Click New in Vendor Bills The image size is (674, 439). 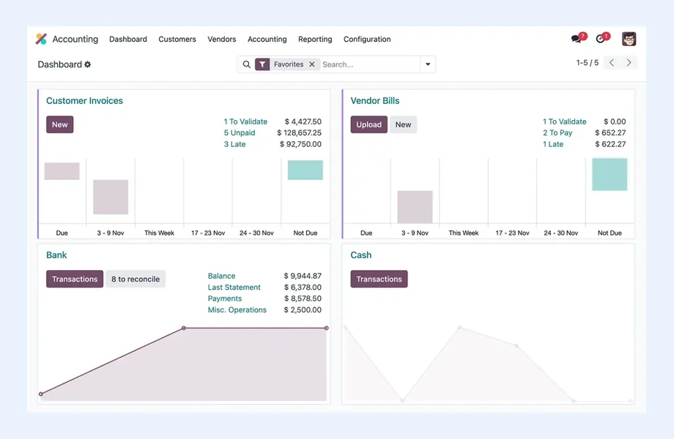click(403, 124)
